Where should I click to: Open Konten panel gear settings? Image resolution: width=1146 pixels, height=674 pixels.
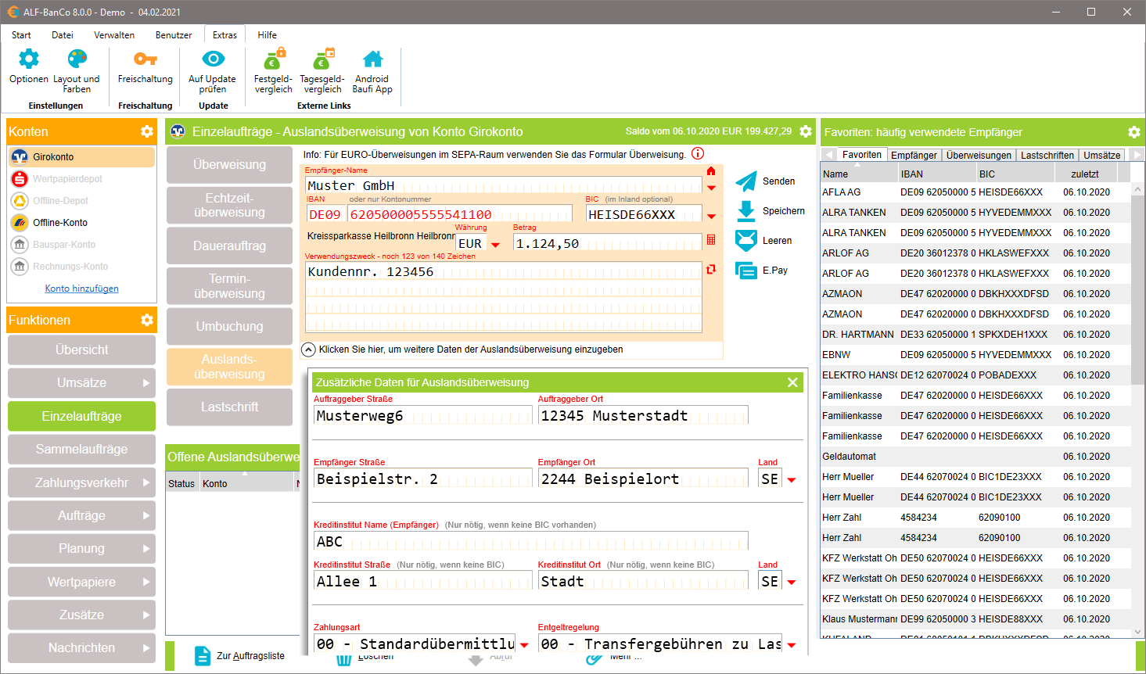(146, 131)
